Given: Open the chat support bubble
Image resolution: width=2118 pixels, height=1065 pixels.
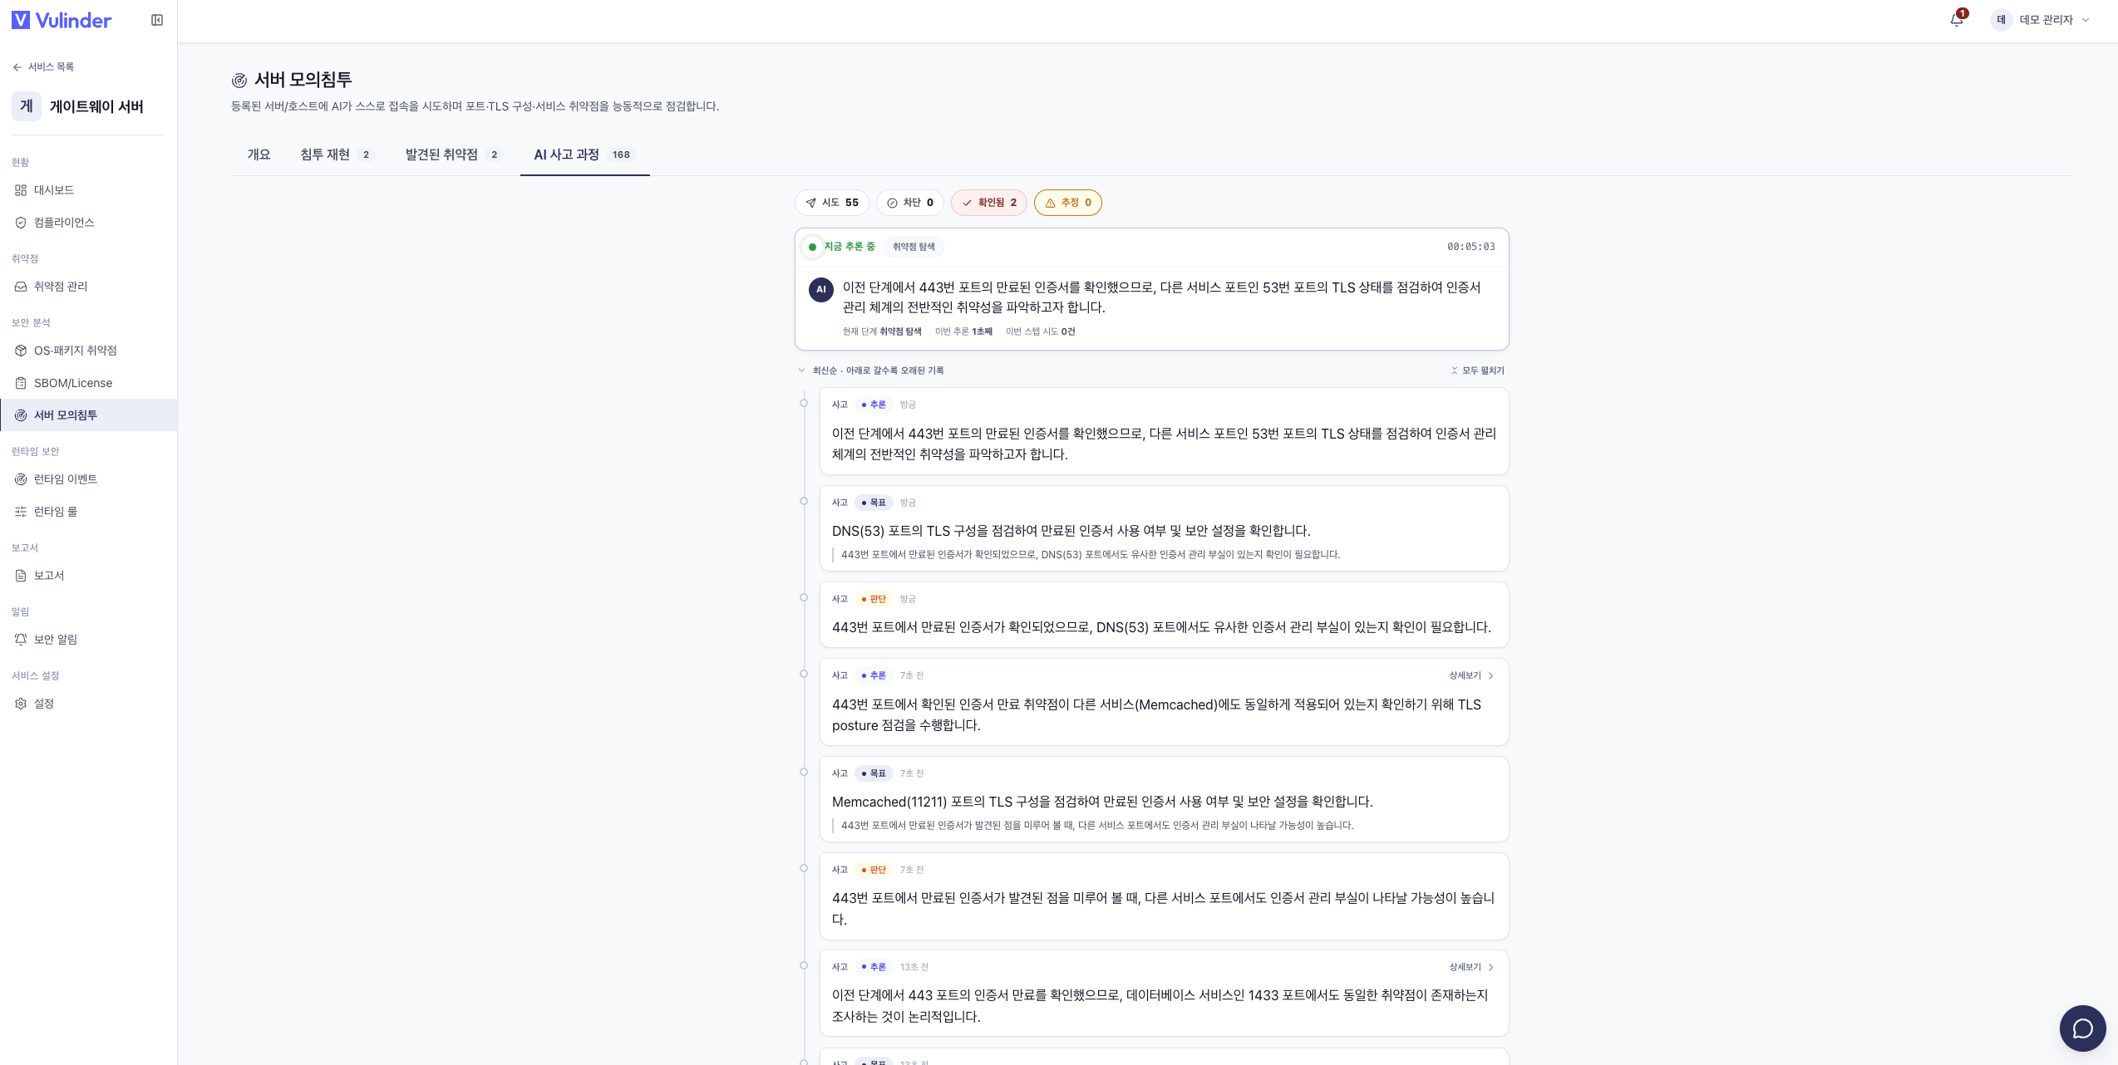Looking at the screenshot, I should click(2082, 1028).
